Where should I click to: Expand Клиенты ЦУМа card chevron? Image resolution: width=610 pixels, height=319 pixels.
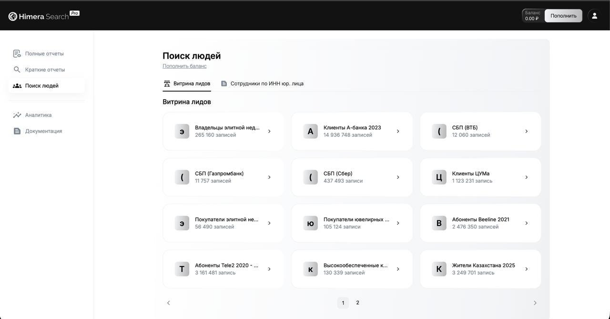point(526,177)
